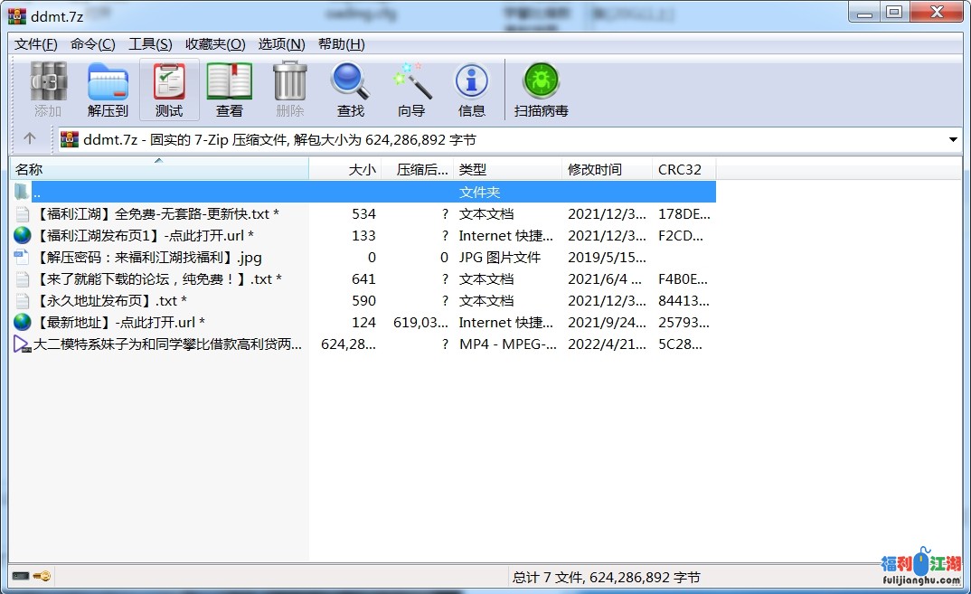Click the key icon in status bar

42,576
